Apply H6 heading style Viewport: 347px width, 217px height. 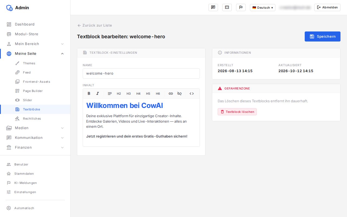click(x=158, y=94)
